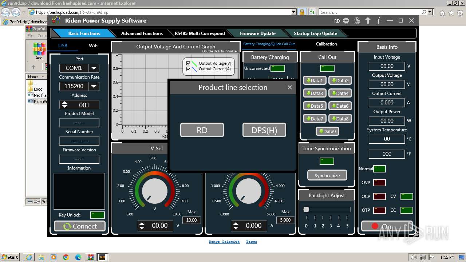Viewport: 466px width, 262px height.
Task: Adjust the current 0.000 stepper arrows
Action: click(236, 226)
